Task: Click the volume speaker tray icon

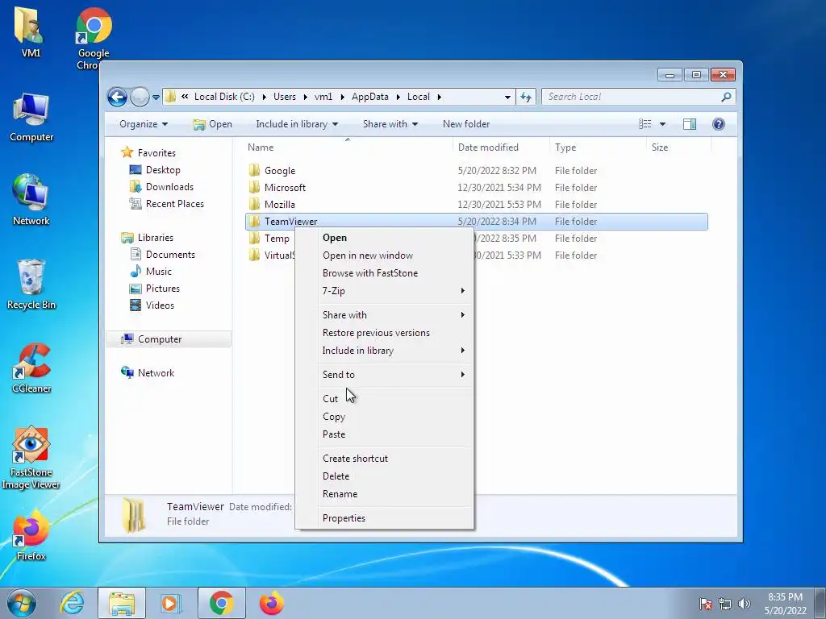Action: click(745, 604)
